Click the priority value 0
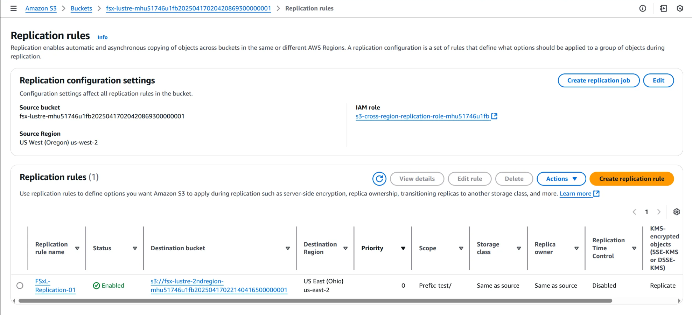This screenshot has width=692, height=315. pos(403,286)
